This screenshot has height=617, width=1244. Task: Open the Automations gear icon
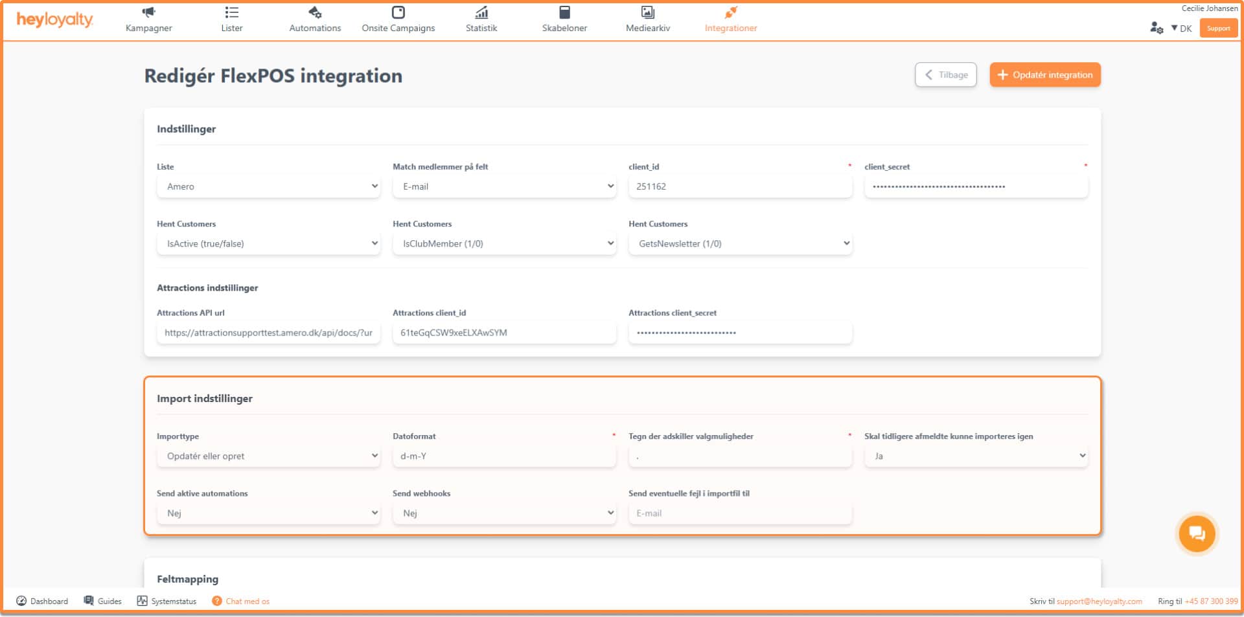click(x=315, y=12)
